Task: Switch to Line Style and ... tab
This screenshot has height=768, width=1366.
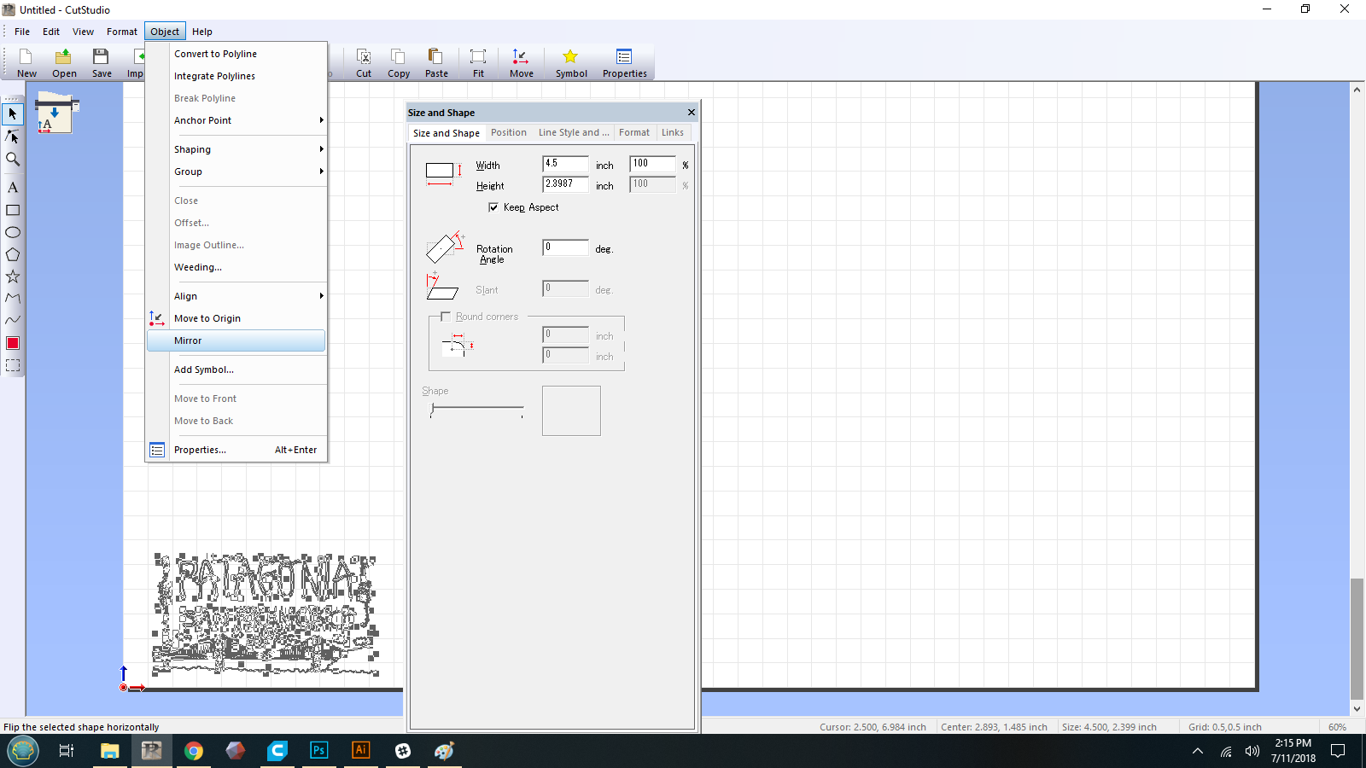Action: click(574, 132)
